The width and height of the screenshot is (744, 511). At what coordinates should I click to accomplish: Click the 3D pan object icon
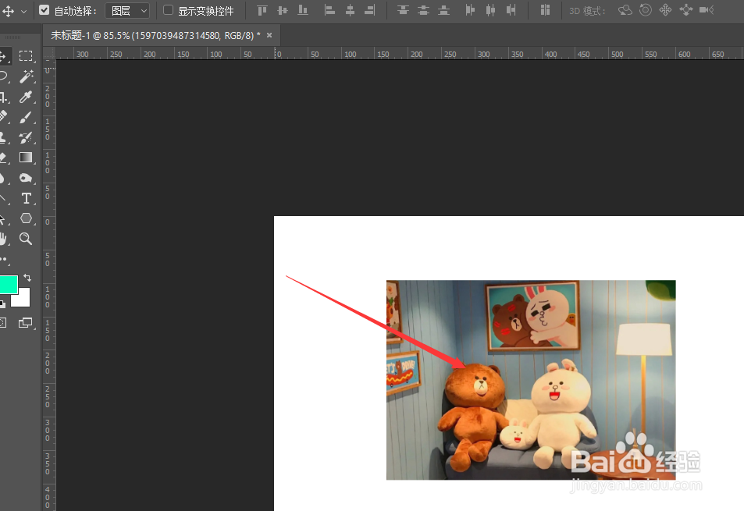click(x=665, y=10)
